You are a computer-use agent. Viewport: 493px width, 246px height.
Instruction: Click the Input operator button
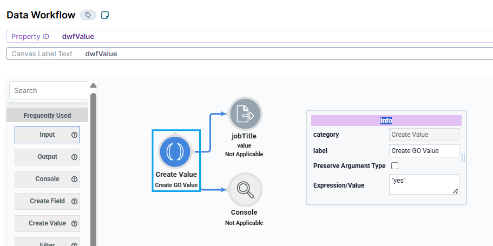point(47,135)
